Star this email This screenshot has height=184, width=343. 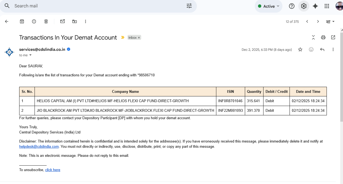300,49
